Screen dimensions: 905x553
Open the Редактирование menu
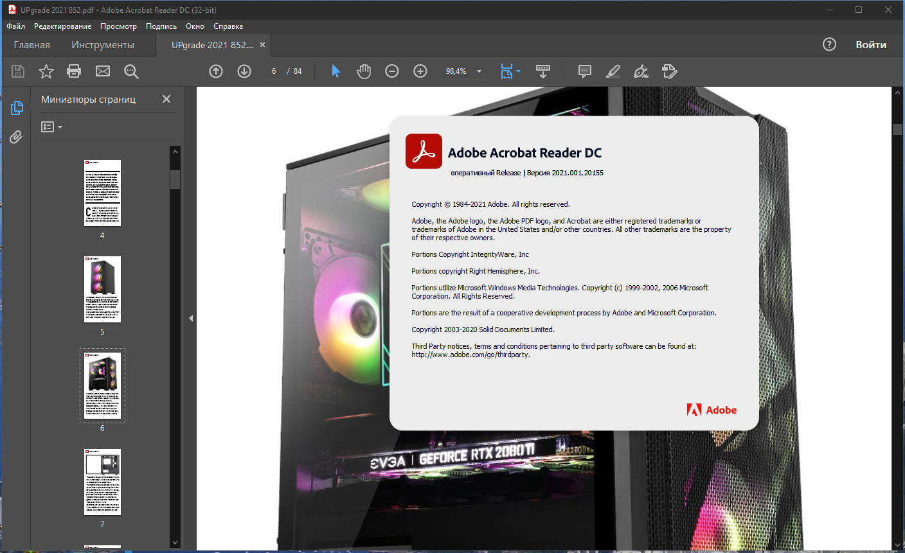click(x=63, y=26)
